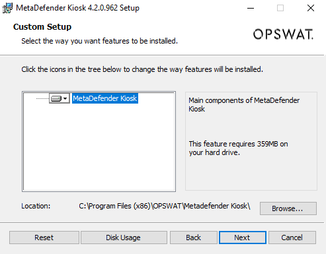The image size is (326, 254).
Task: Close the MetaDefender Kiosk Setup window
Action: (x=311, y=8)
